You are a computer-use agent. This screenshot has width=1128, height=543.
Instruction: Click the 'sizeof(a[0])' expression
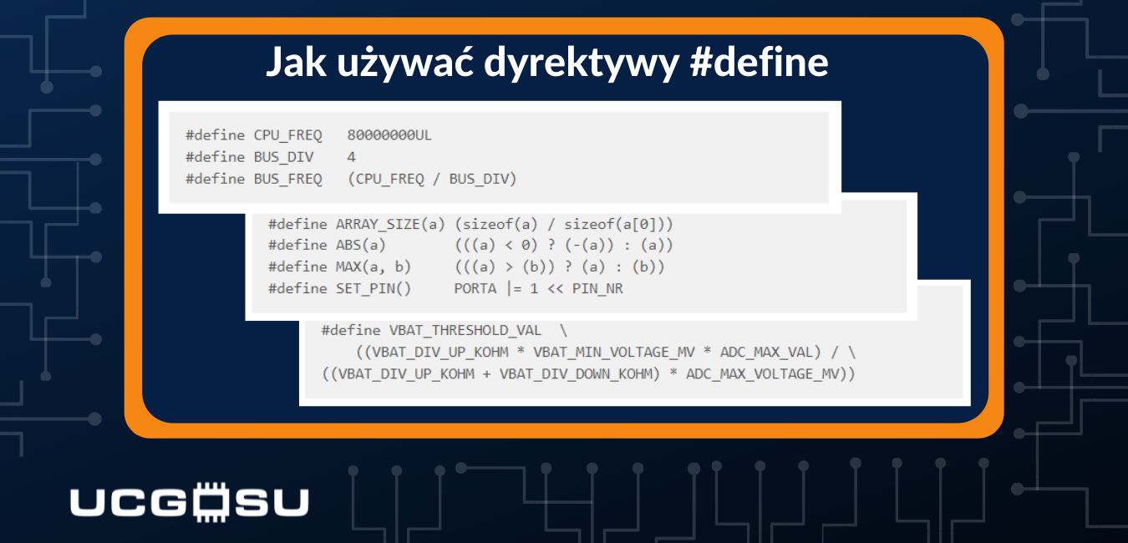[x=618, y=224]
